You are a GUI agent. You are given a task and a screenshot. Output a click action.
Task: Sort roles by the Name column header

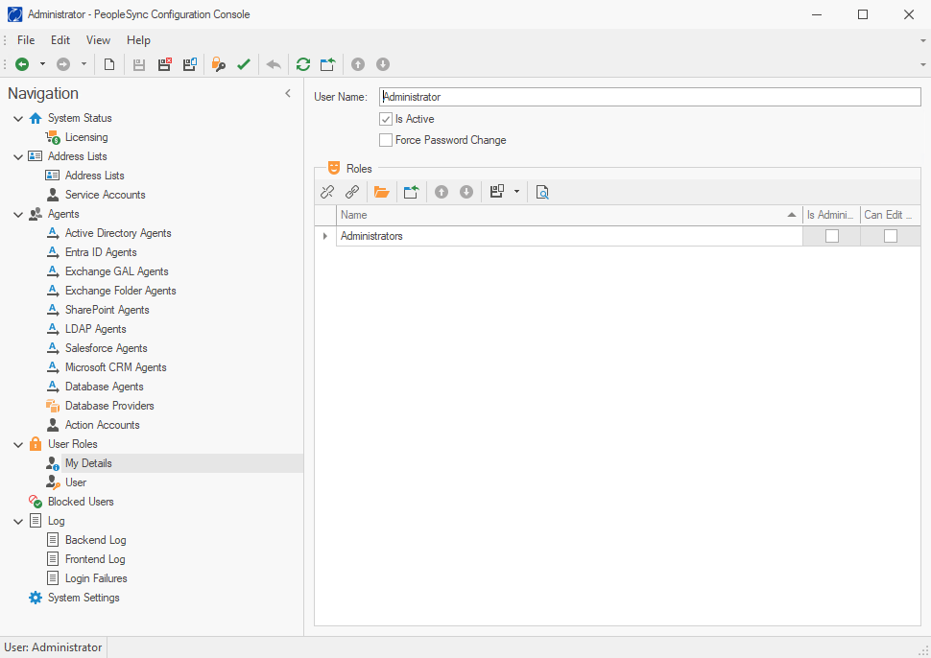569,215
